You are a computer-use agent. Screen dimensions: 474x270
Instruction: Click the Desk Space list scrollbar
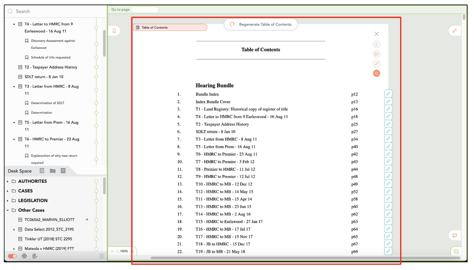104,186
